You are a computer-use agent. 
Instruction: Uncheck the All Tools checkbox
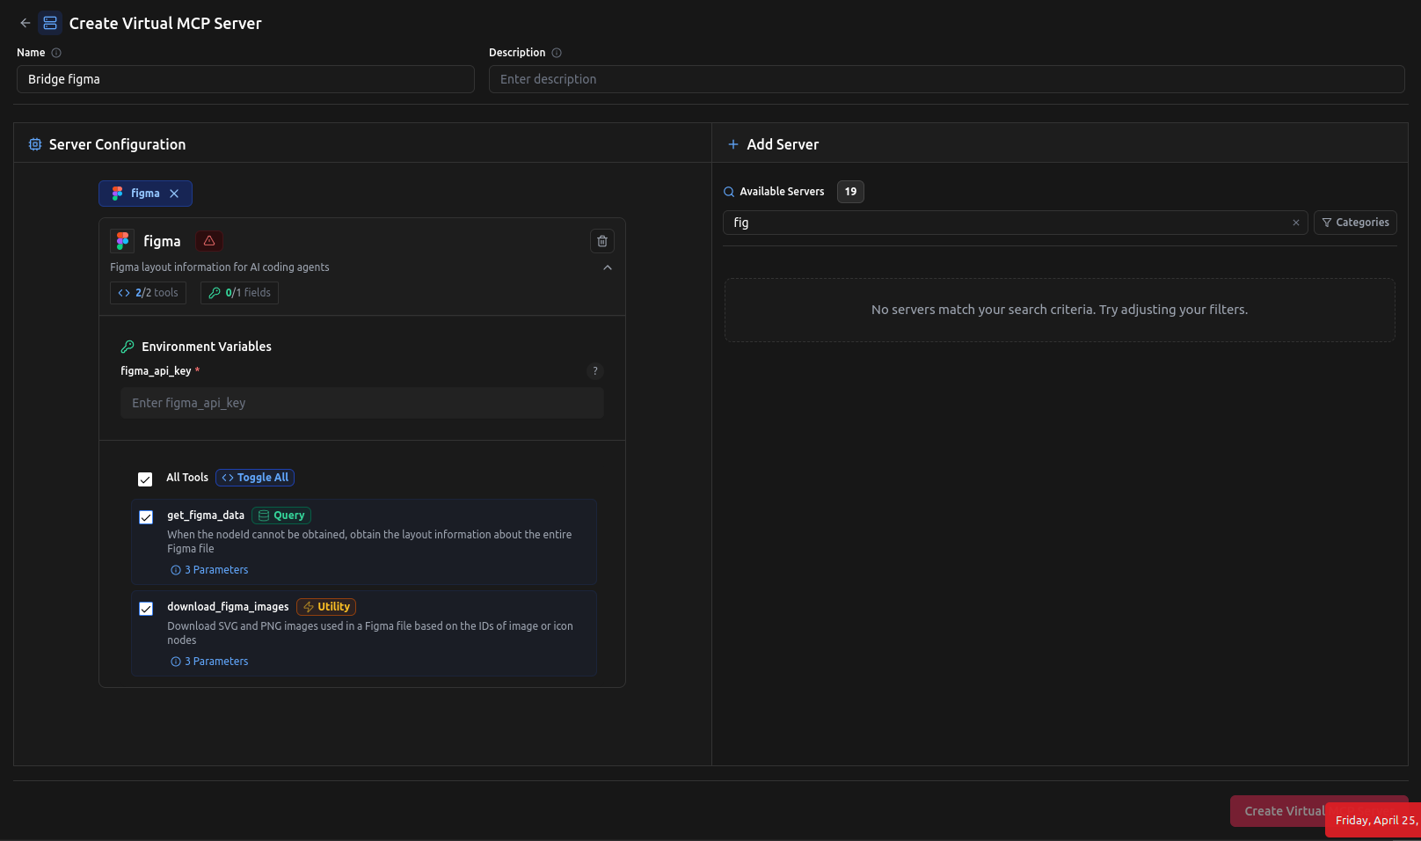(145, 479)
